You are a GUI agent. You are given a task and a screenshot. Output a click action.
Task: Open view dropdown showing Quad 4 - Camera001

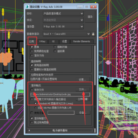point(66,34)
